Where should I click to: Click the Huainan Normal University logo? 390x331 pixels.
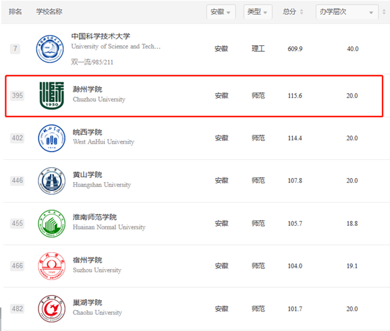click(52, 223)
